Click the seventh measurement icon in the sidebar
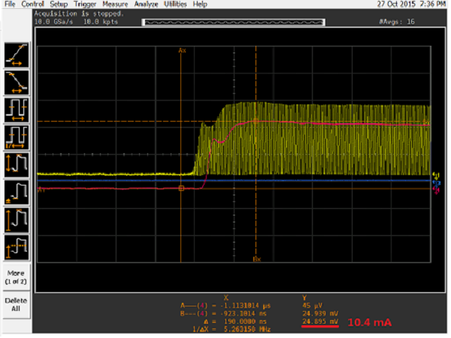The image size is (451, 338). [17, 219]
